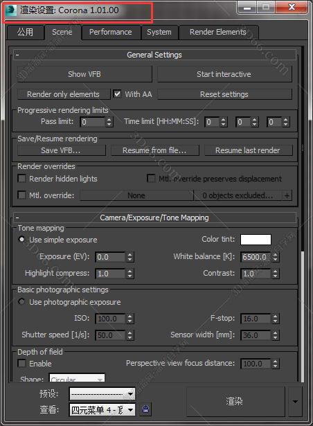The width and height of the screenshot is (313, 426).
Task: Click the Time limit minutes spinner
Action: coord(254,122)
